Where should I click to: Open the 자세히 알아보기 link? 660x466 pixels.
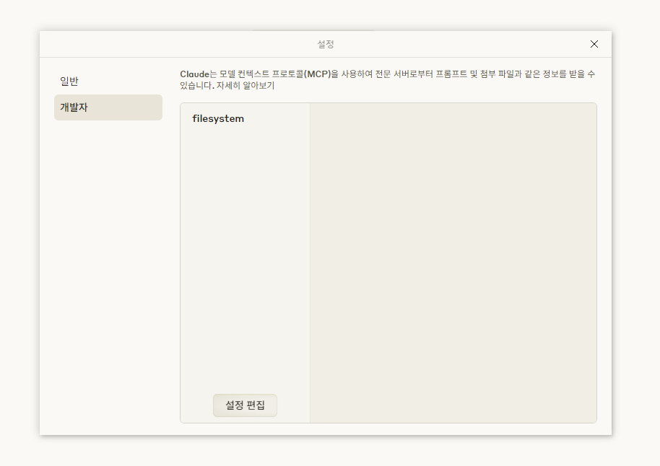point(246,85)
